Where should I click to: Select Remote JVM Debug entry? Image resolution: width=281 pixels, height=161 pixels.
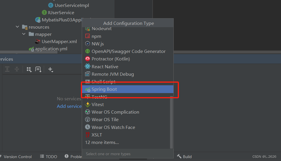pos(128,74)
